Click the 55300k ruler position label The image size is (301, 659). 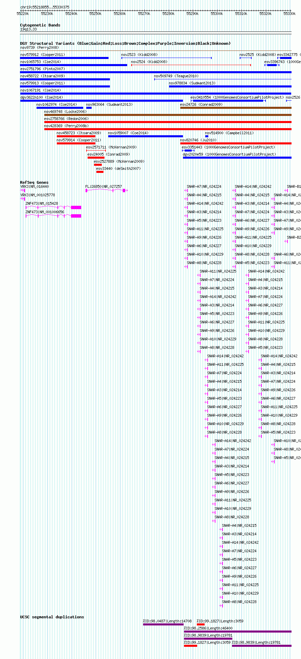217,14
